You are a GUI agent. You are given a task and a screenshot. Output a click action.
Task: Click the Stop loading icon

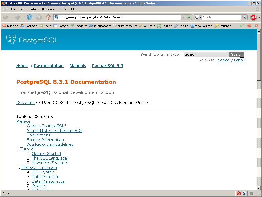39,17
